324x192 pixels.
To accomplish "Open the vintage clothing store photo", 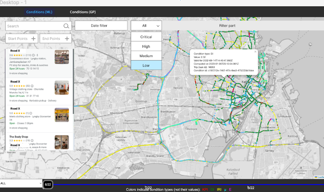I will tap(62, 88).
